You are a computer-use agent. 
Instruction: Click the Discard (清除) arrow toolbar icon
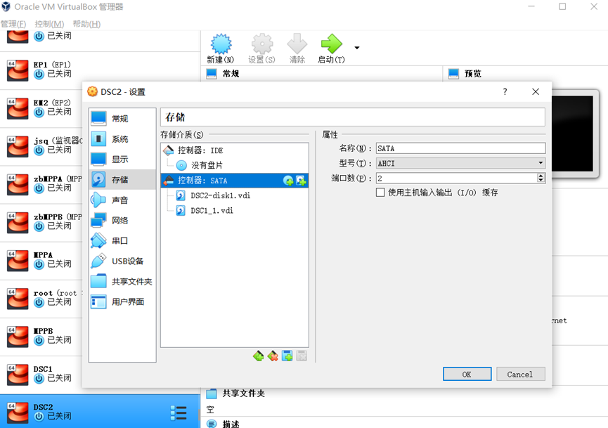tap(297, 44)
